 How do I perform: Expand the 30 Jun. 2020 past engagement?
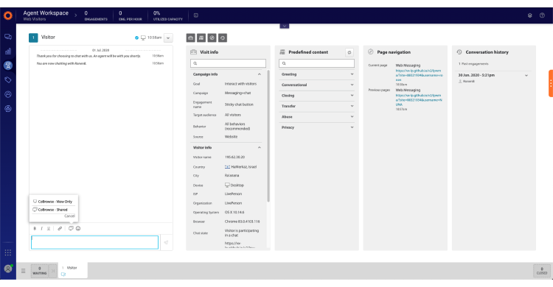click(x=526, y=75)
